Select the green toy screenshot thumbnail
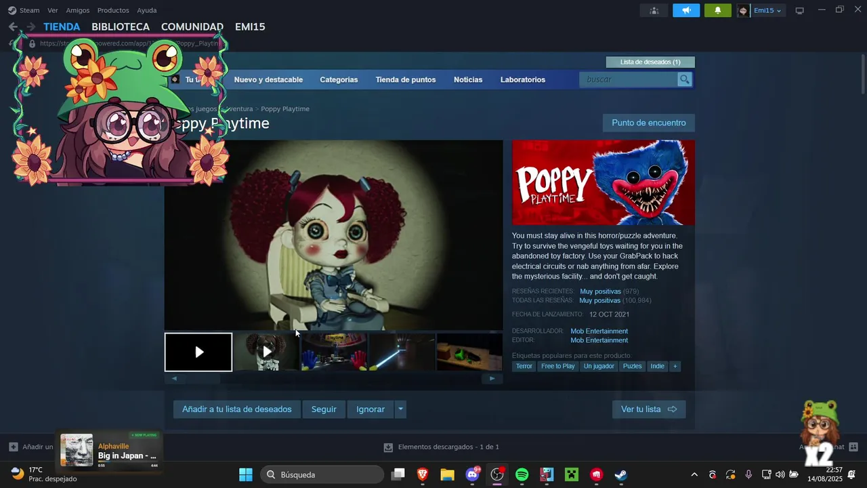 (469, 352)
